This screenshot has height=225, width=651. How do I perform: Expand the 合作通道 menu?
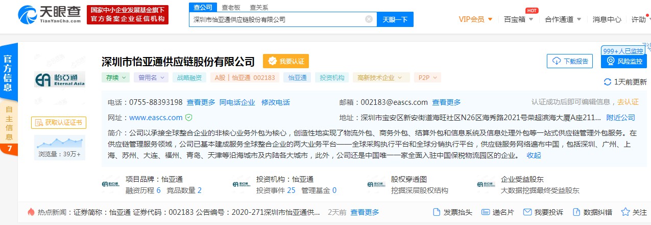tap(563, 19)
